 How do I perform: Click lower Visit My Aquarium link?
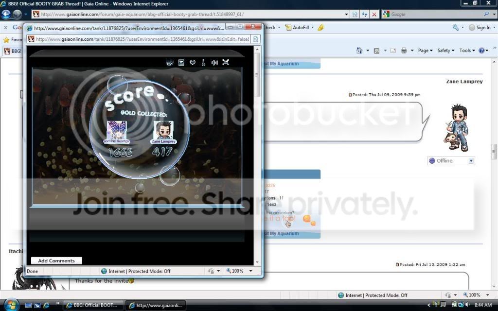[x=282, y=234]
